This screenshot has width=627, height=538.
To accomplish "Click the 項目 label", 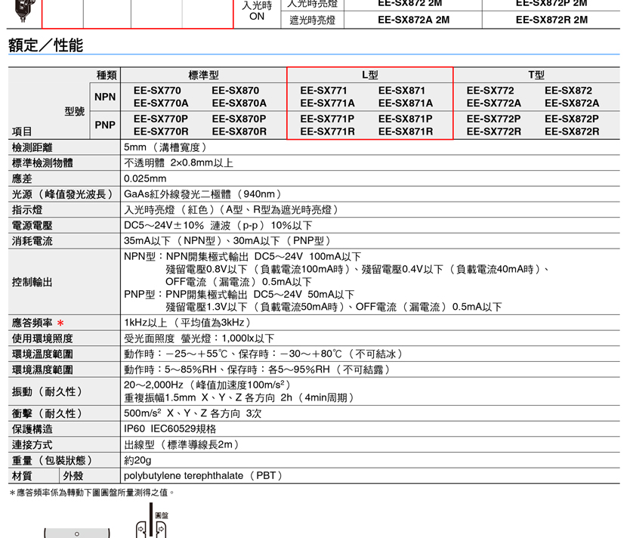I will 22,131.
